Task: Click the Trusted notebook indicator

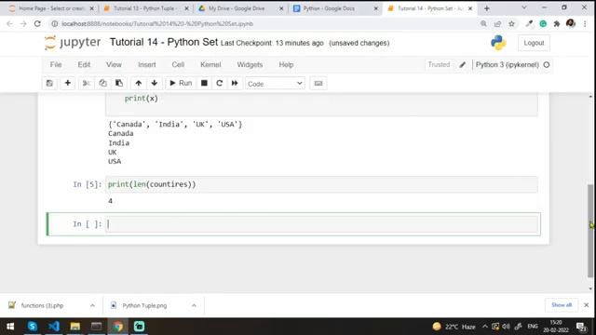Action: coord(439,64)
